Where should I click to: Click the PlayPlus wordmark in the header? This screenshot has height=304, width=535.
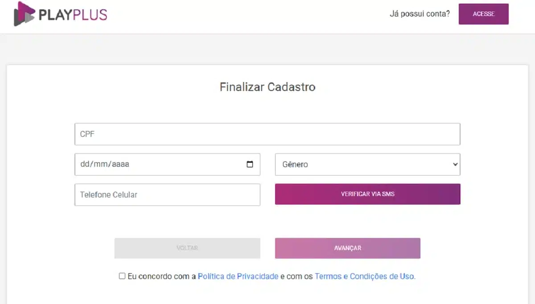pos(74,14)
